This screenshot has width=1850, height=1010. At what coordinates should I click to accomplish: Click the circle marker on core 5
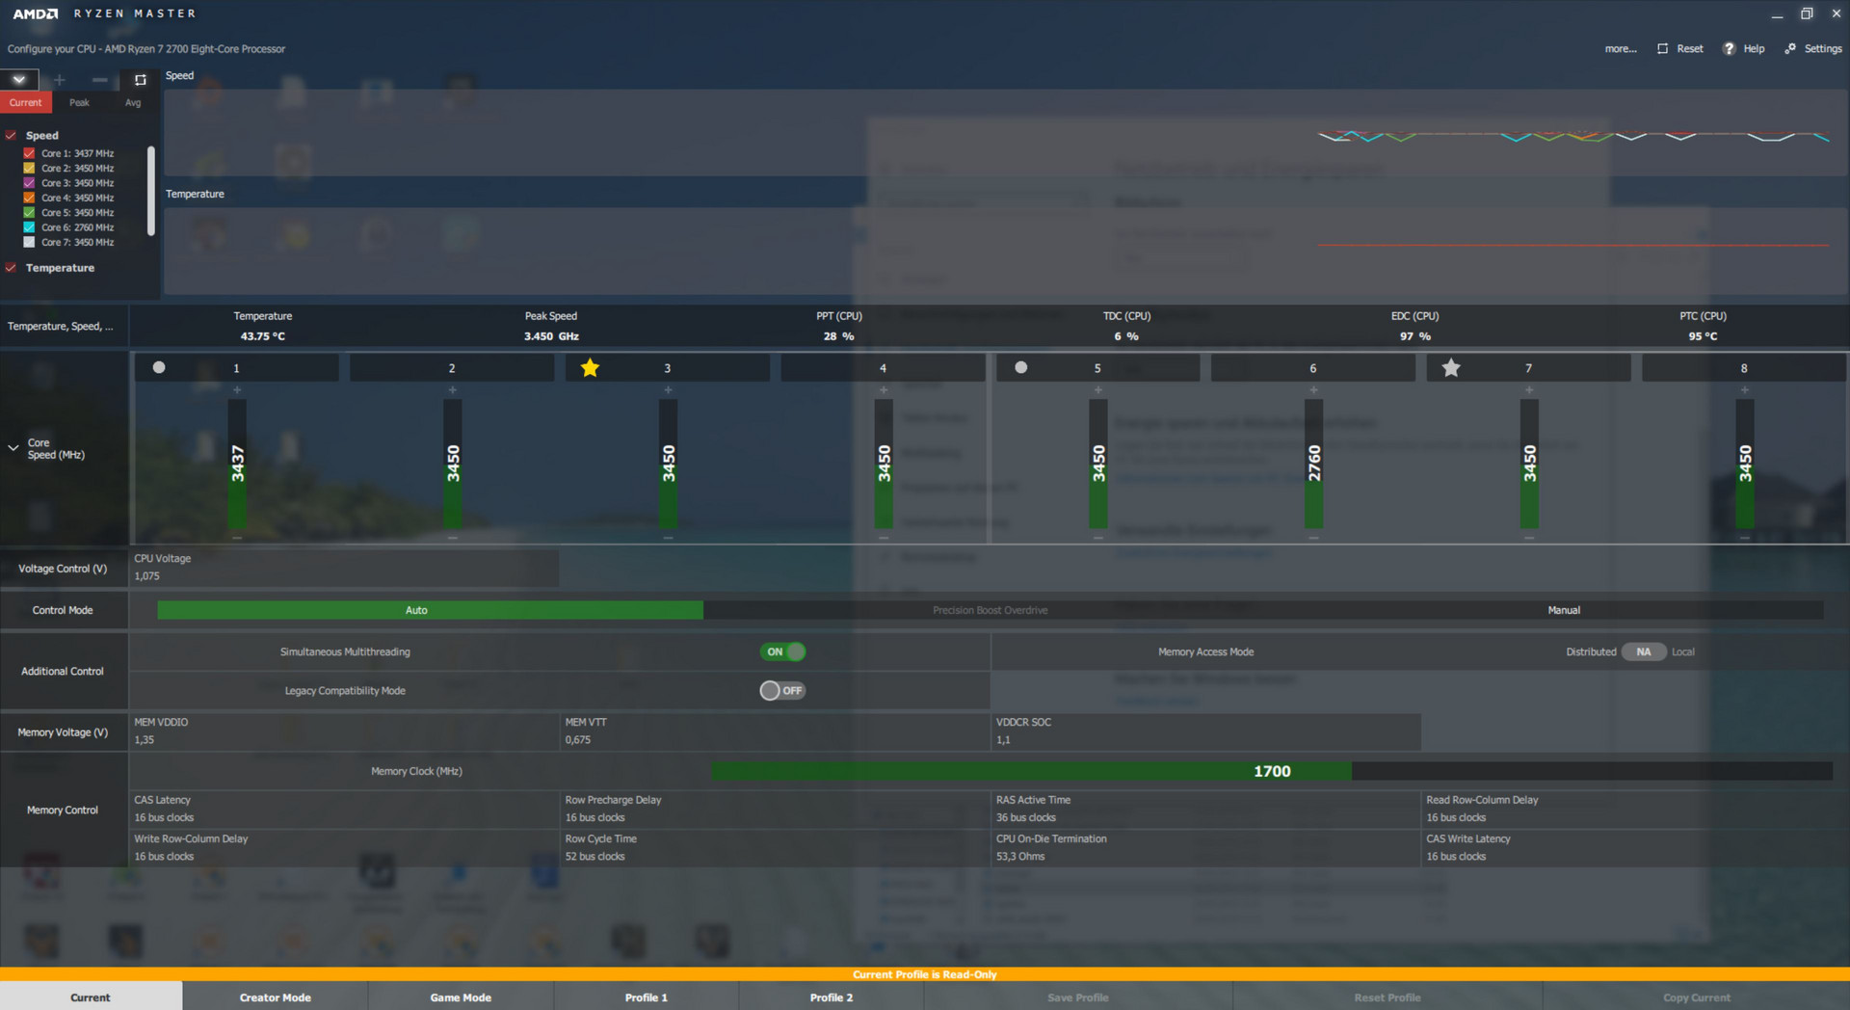(x=1021, y=367)
